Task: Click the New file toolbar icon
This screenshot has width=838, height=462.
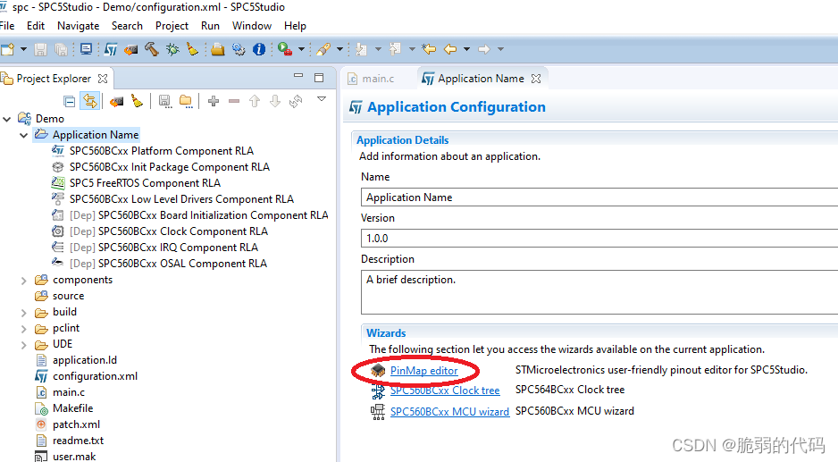Action: click(7, 50)
